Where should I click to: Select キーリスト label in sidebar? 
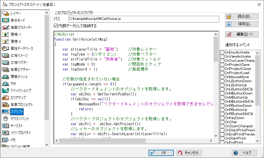click(17, 126)
